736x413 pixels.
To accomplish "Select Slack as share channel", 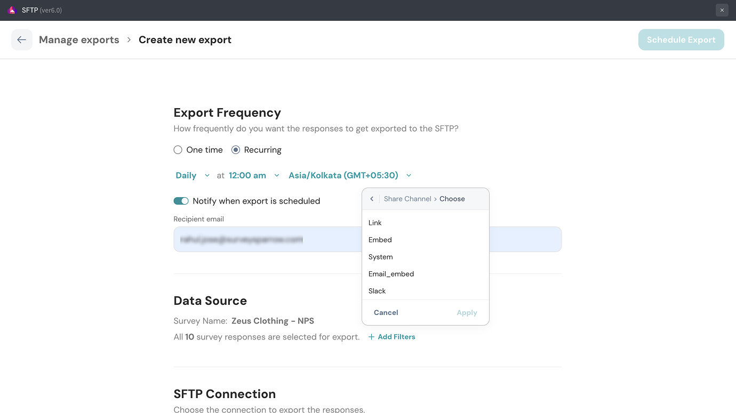I will click(x=377, y=291).
